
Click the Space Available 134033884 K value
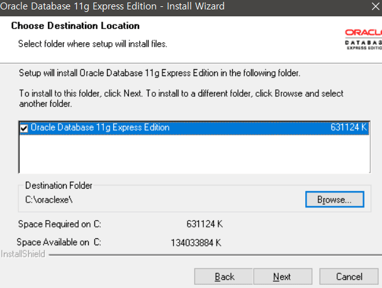click(196, 243)
